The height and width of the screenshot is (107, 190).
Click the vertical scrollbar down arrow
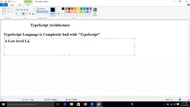(189, 95)
